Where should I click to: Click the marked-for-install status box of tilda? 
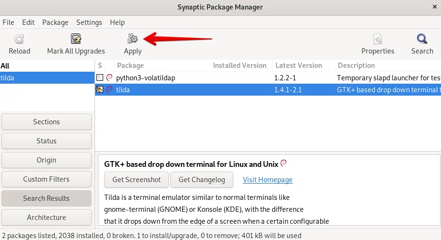(99, 89)
